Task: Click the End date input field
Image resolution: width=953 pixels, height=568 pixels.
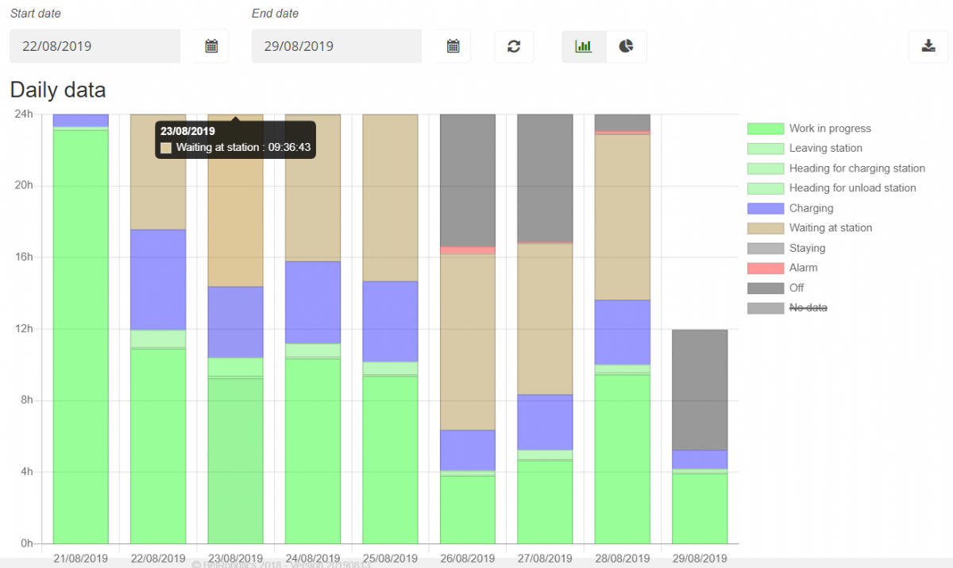Action: (337, 46)
